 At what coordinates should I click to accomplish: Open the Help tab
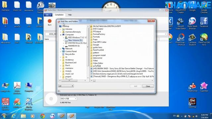pyautogui.click(x=70, y=15)
